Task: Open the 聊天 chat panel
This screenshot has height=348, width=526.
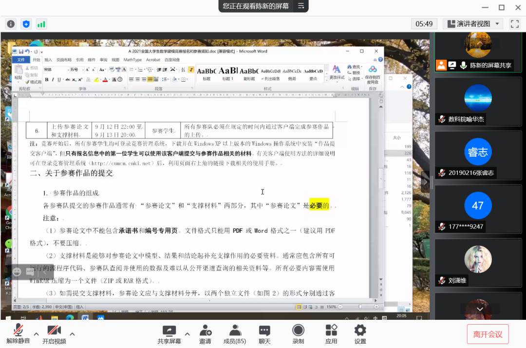Action: pos(264,334)
